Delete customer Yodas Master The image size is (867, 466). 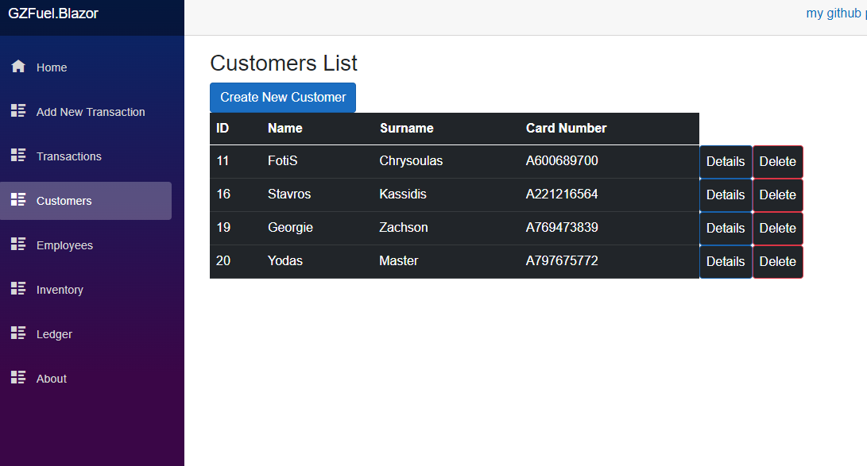(777, 262)
